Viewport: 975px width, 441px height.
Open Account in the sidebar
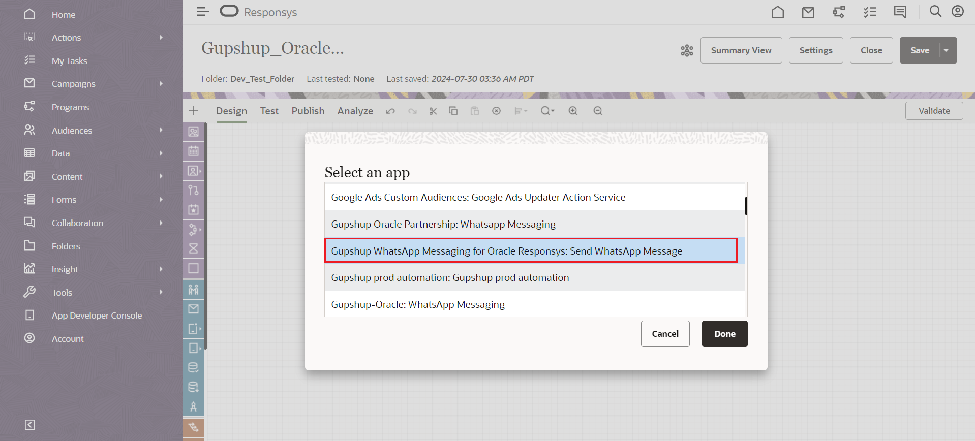[68, 339]
